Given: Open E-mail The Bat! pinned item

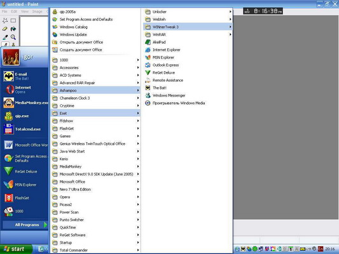Looking at the screenshot, I should (25, 76).
